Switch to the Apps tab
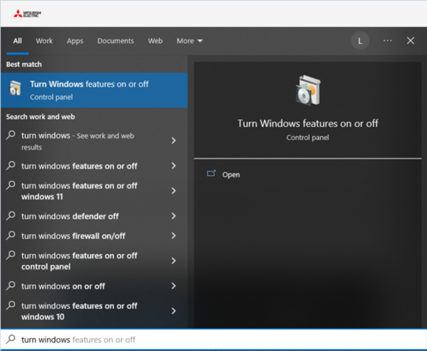 pyautogui.click(x=75, y=41)
